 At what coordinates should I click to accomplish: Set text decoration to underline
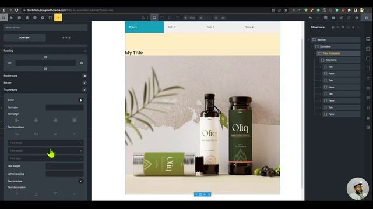36,194
